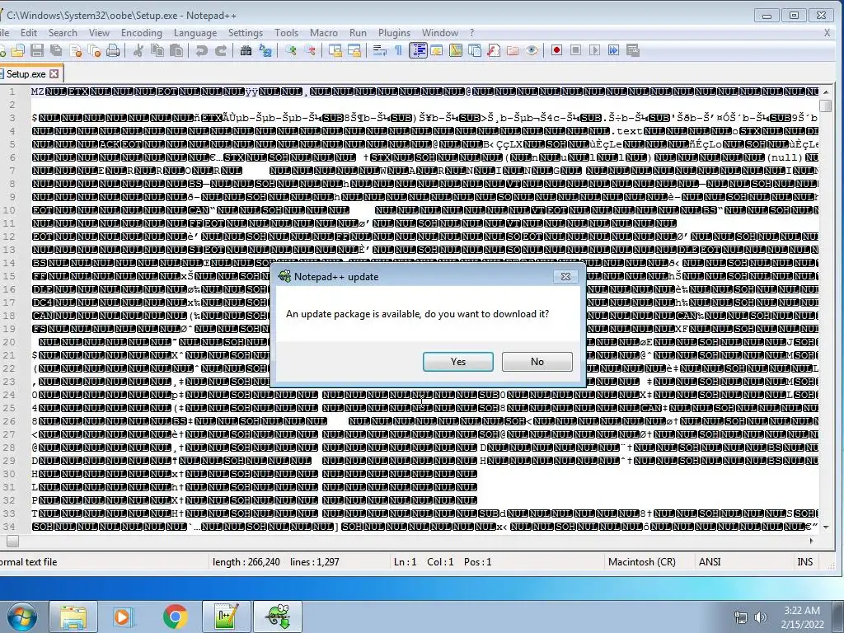Click the Function List toolbar icon

494,50
